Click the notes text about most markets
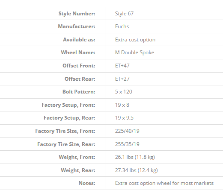 164,183
